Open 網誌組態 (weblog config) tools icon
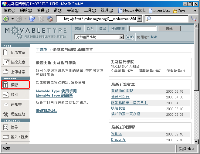This screenshot has height=154, width=200. [5, 114]
